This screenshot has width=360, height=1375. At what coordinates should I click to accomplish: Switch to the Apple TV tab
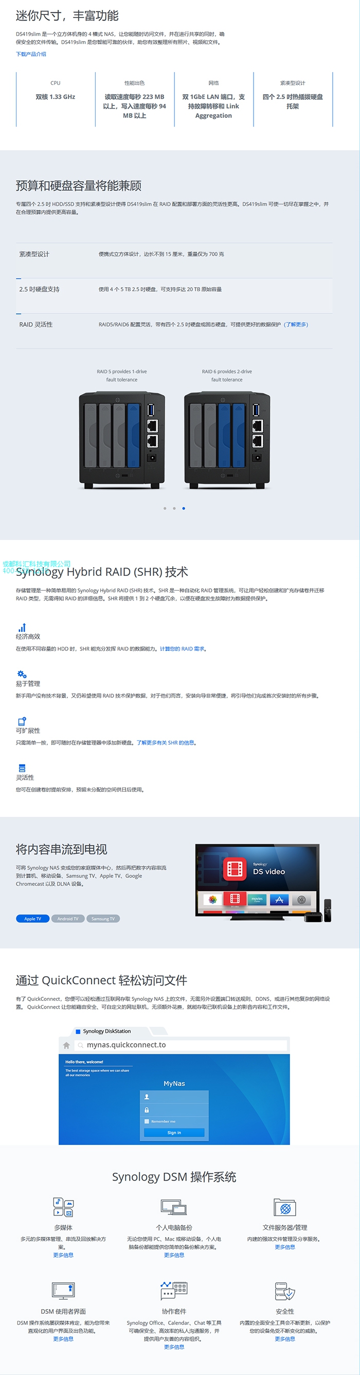tap(32, 919)
